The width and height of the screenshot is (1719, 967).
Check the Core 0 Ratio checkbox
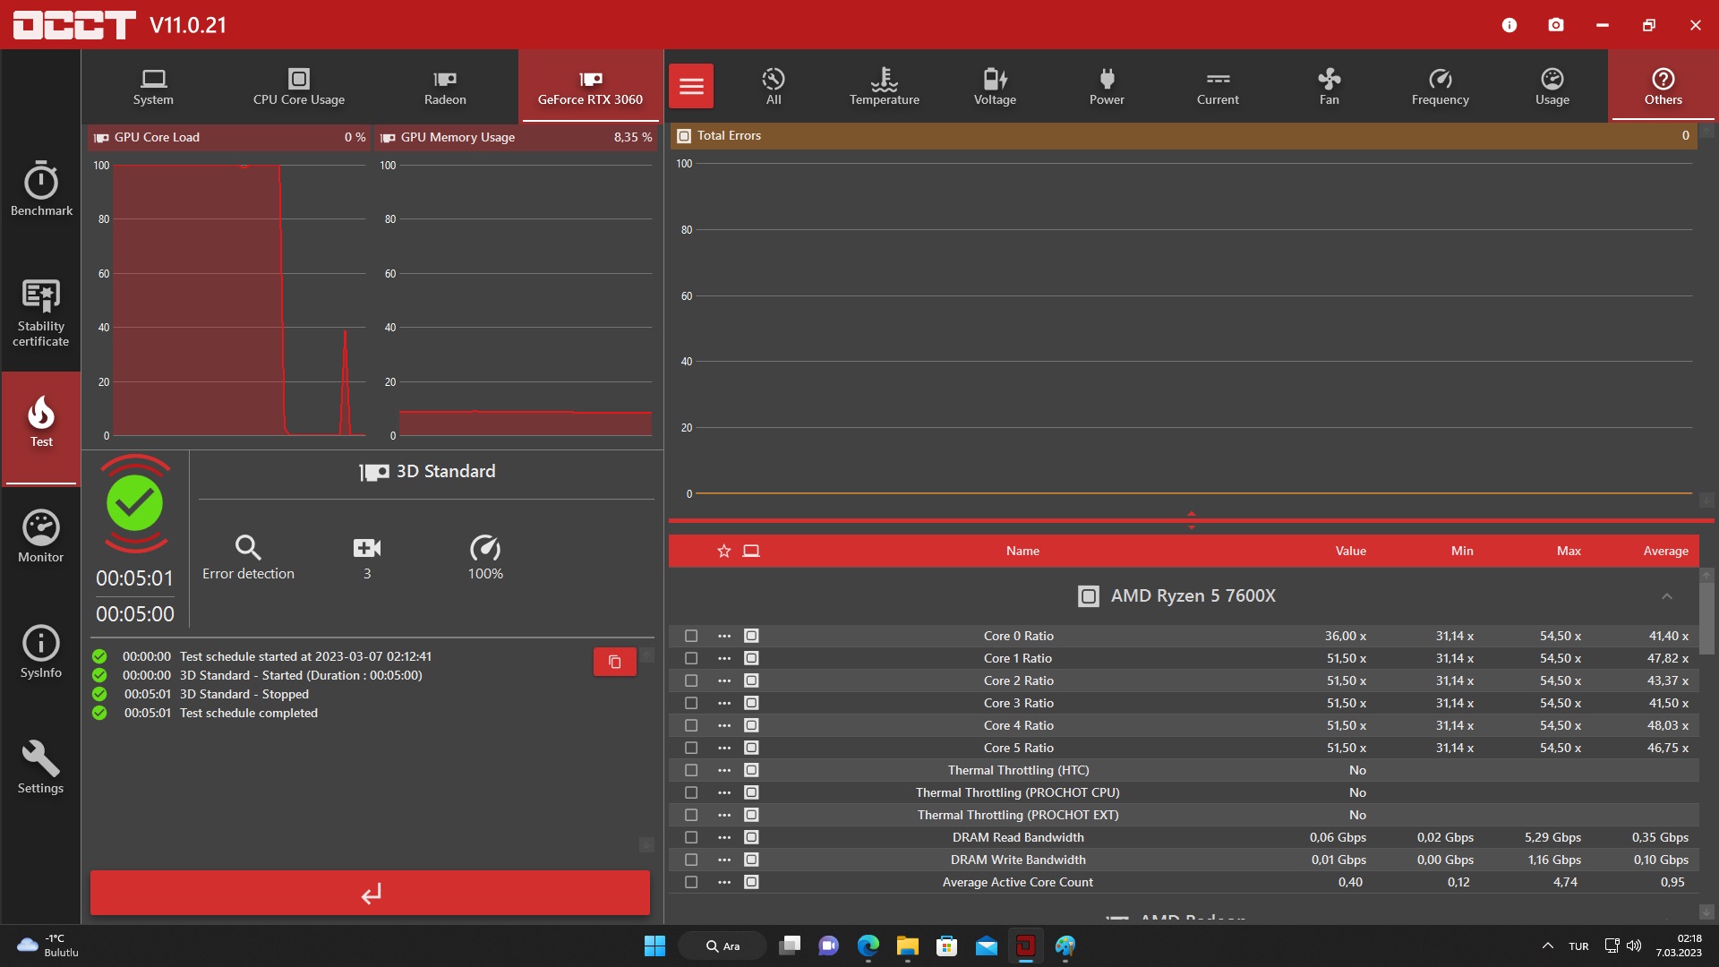[691, 636]
